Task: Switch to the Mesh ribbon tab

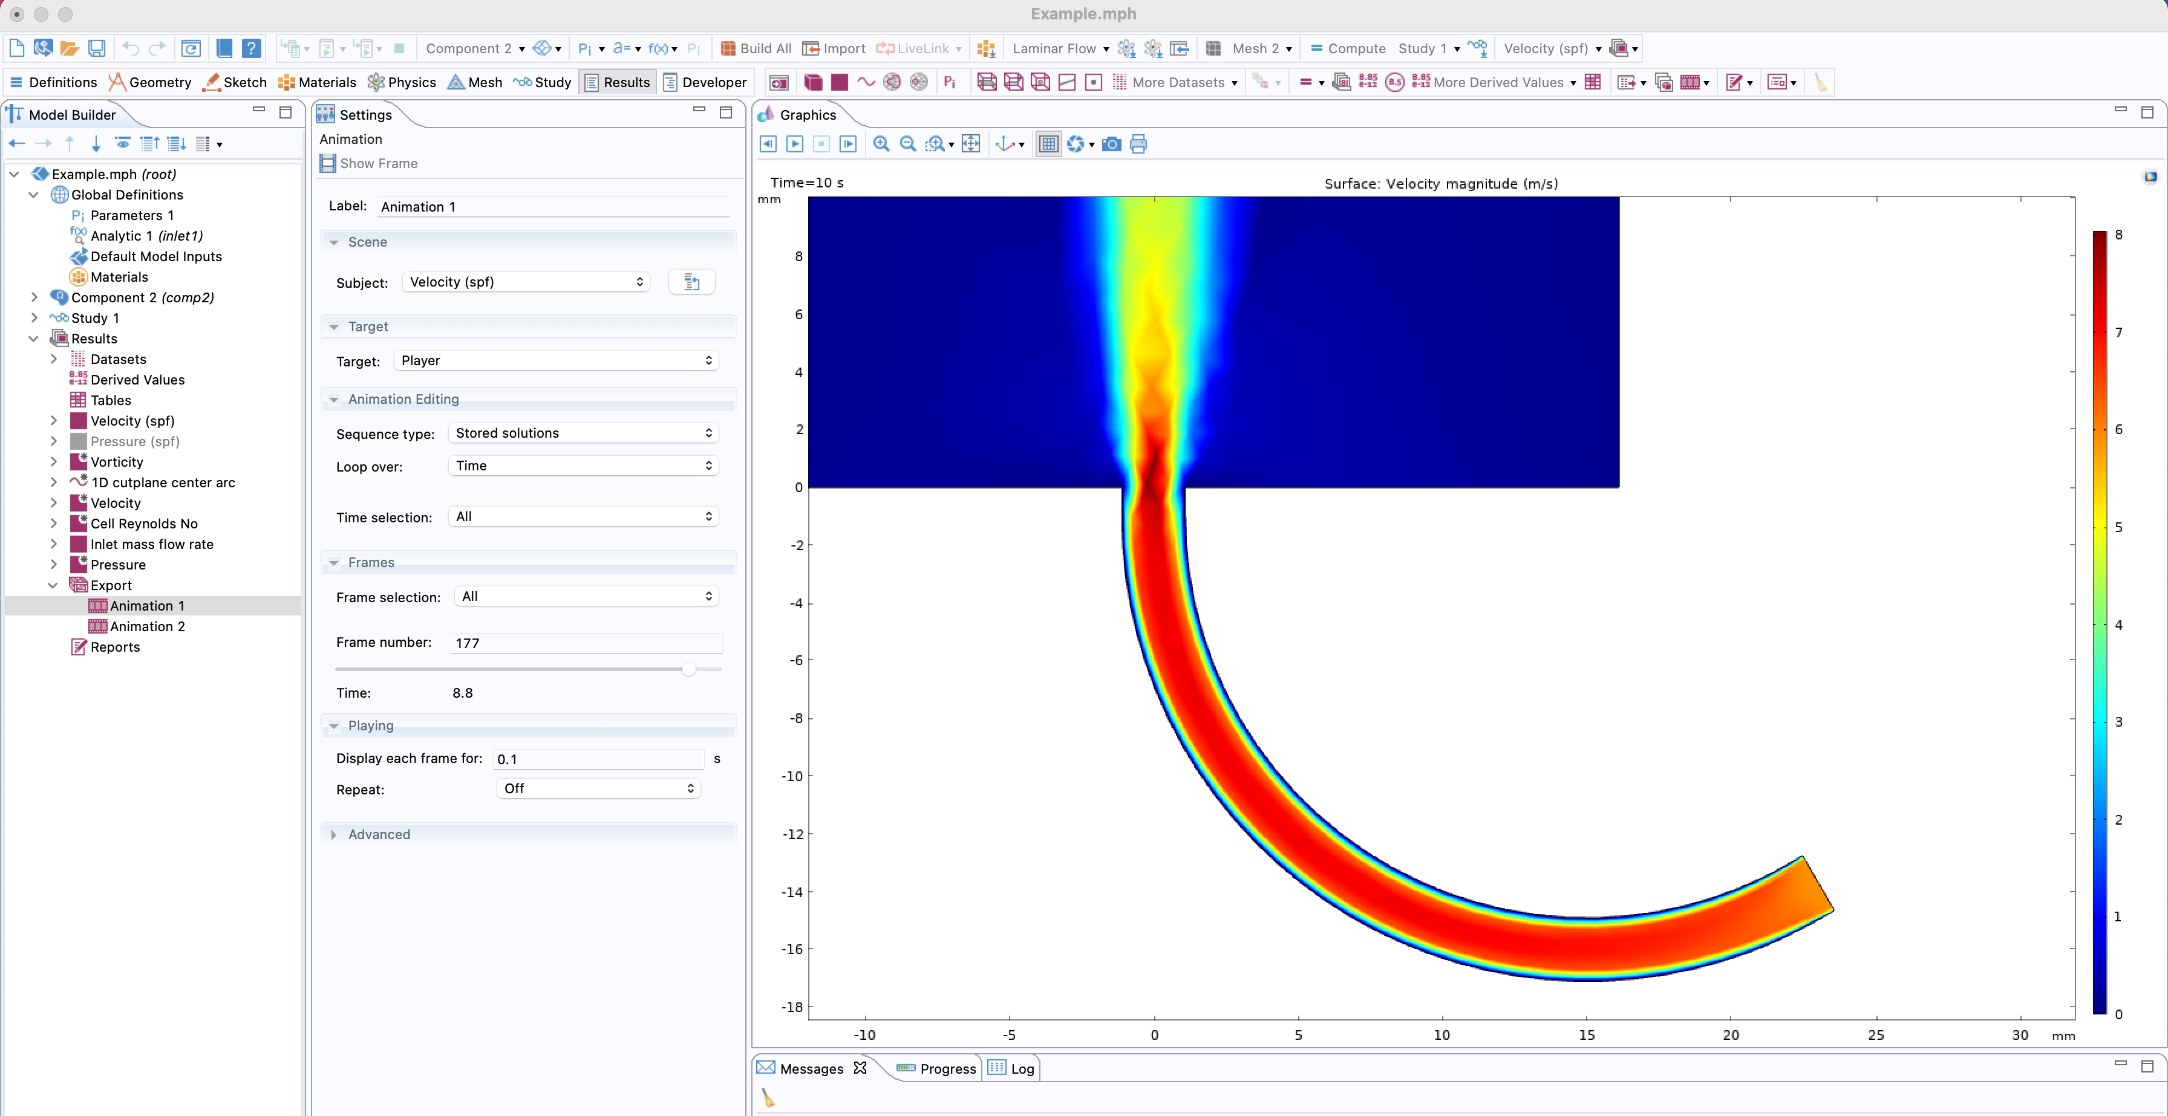Action: tap(475, 82)
